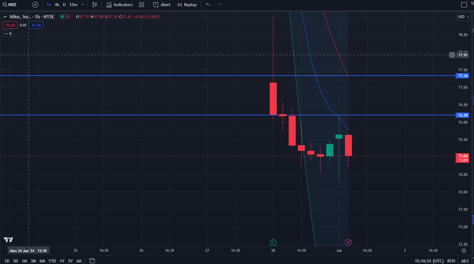474x264 pixels.
Task: Click the red data mode icon
Action: click(x=68, y=17)
